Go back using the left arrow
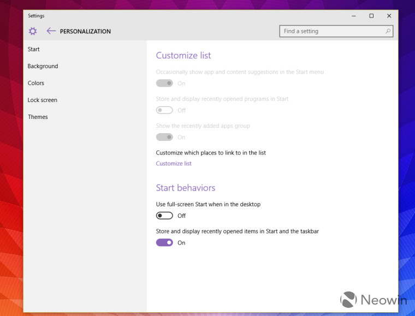The image size is (415, 316). click(x=51, y=31)
